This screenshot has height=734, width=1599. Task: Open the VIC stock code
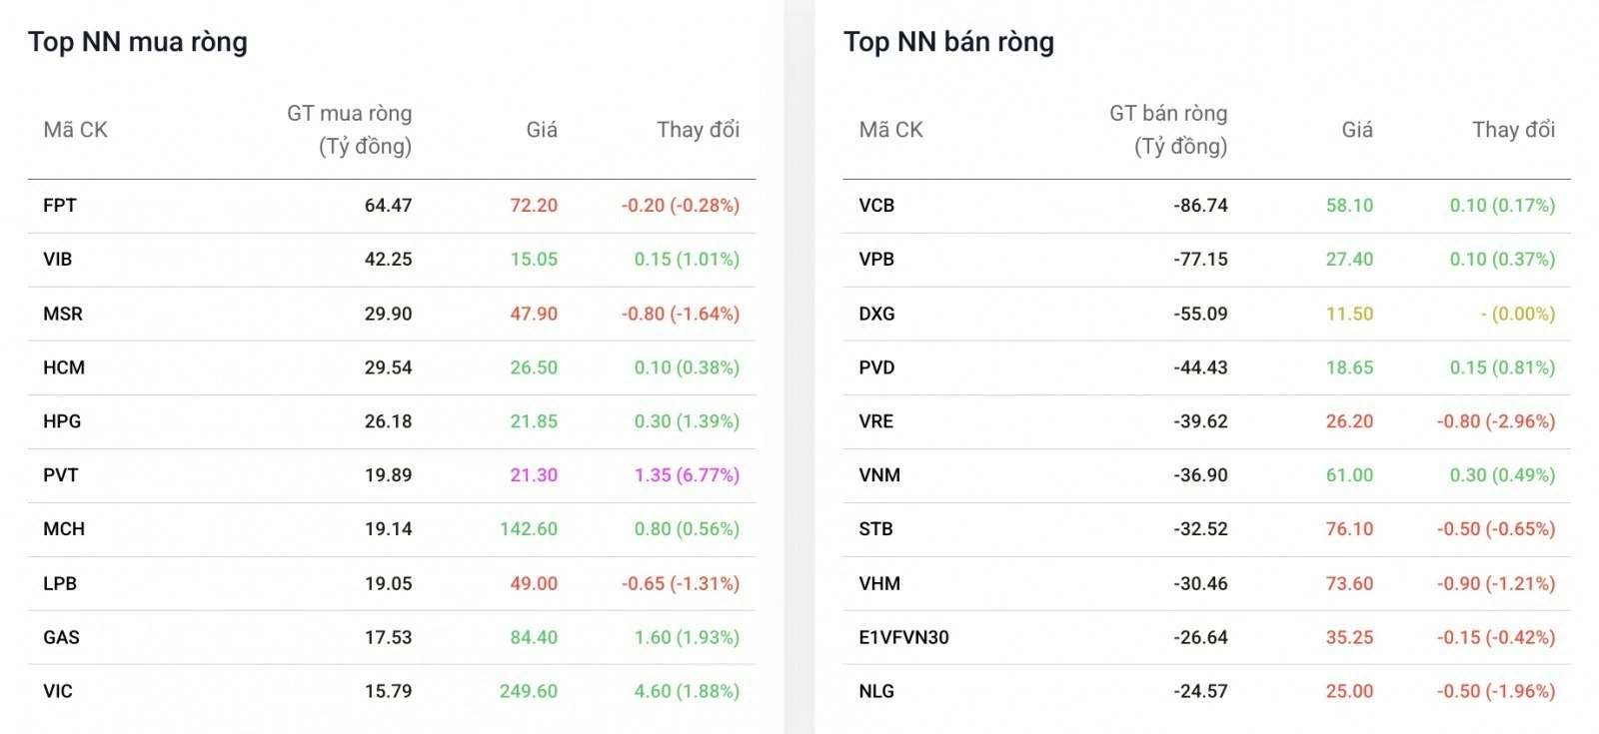coord(58,691)
